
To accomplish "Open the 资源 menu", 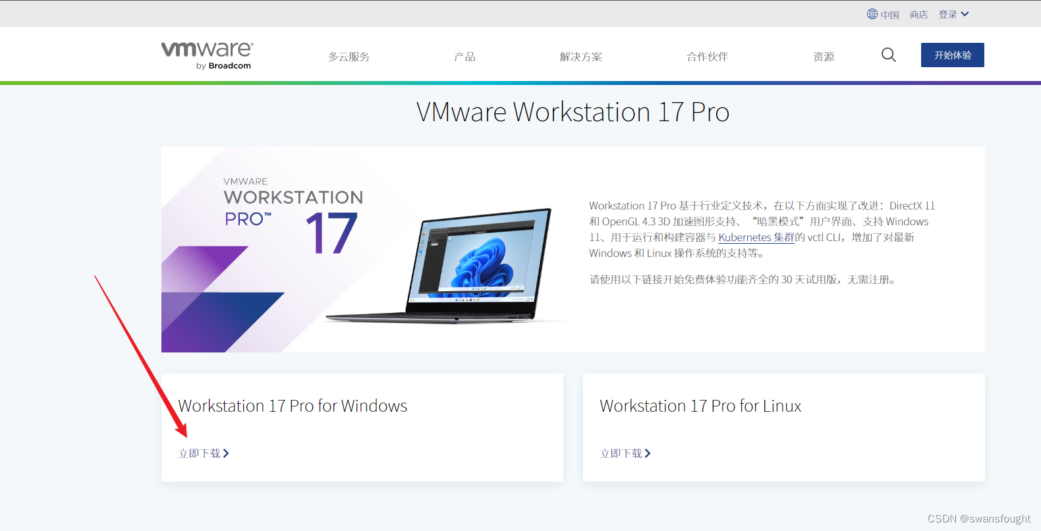I will click(x=824, y=57).
